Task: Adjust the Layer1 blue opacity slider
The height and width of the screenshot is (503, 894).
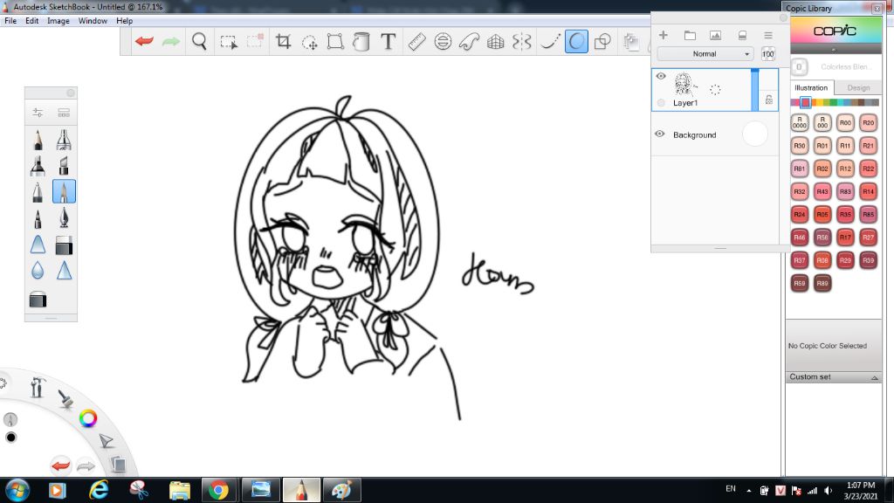Action: [x=755, y=90]
